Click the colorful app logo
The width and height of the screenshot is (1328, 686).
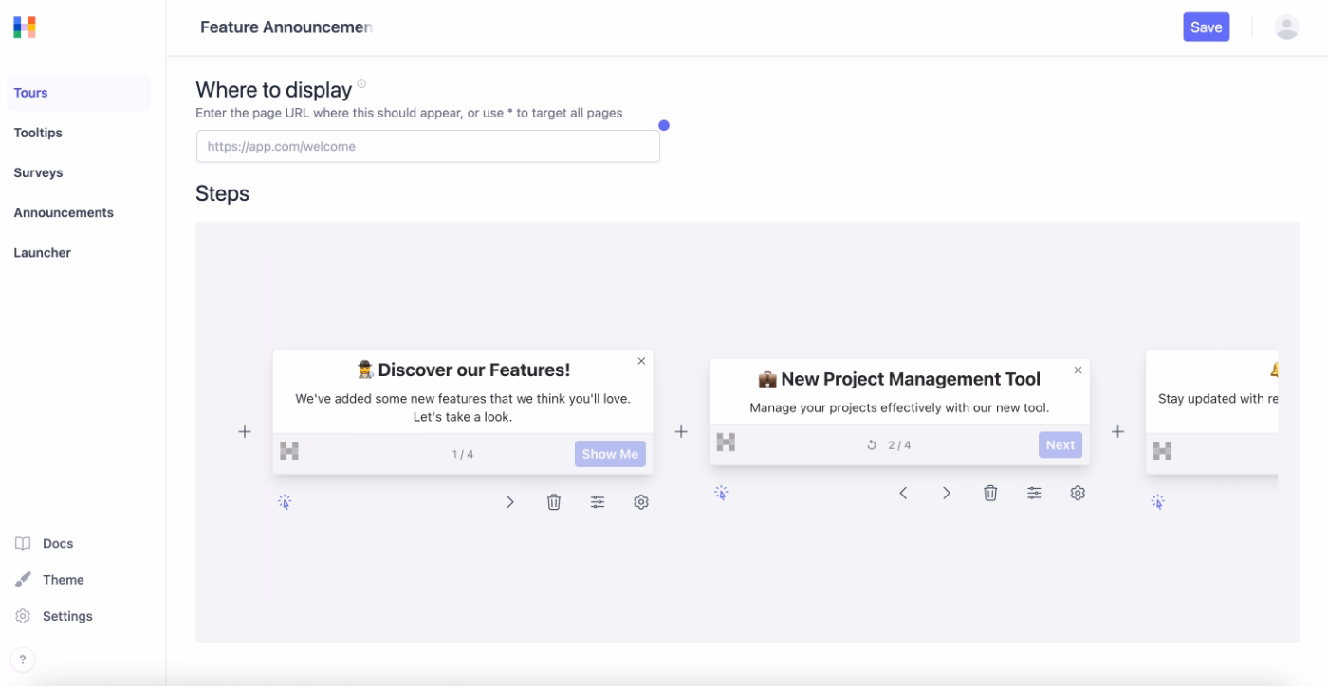(25, 27)
